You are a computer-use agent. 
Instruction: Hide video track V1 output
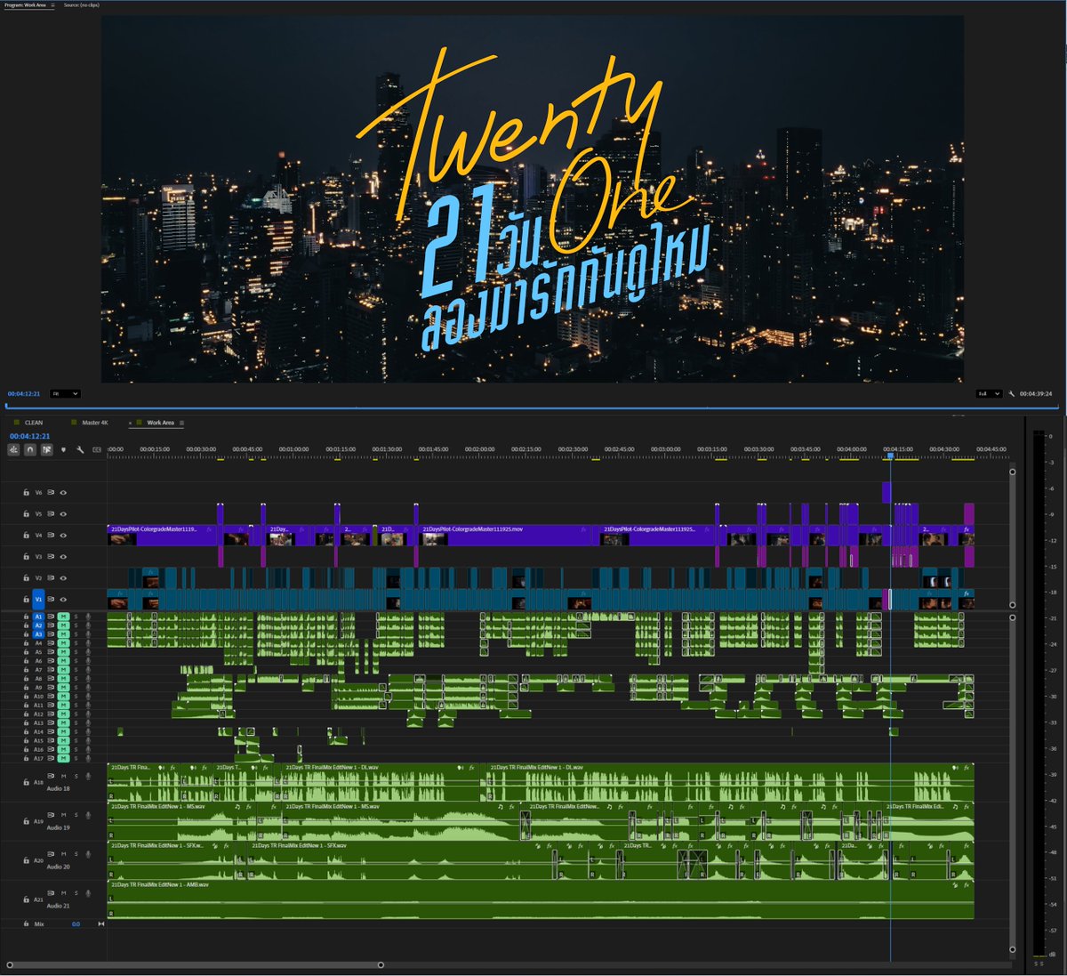click(63, 599)
